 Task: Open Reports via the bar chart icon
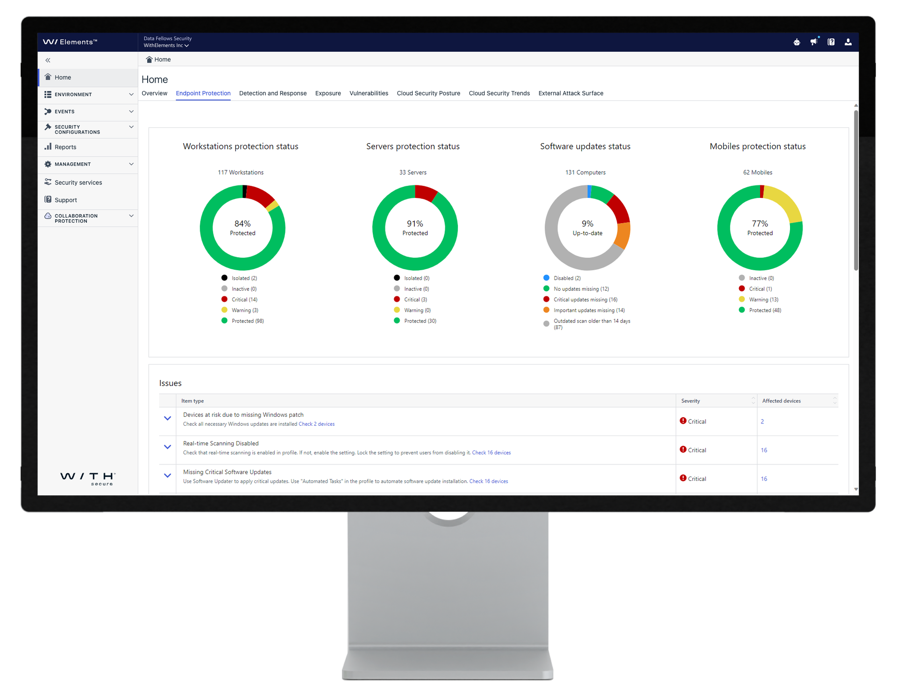click(x=49, y=147)
